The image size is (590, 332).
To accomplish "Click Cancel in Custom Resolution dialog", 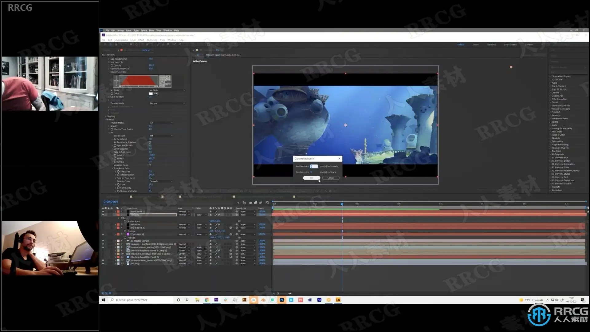I will point(331,178).
